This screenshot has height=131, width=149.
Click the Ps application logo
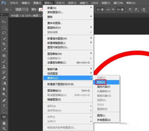4,3
